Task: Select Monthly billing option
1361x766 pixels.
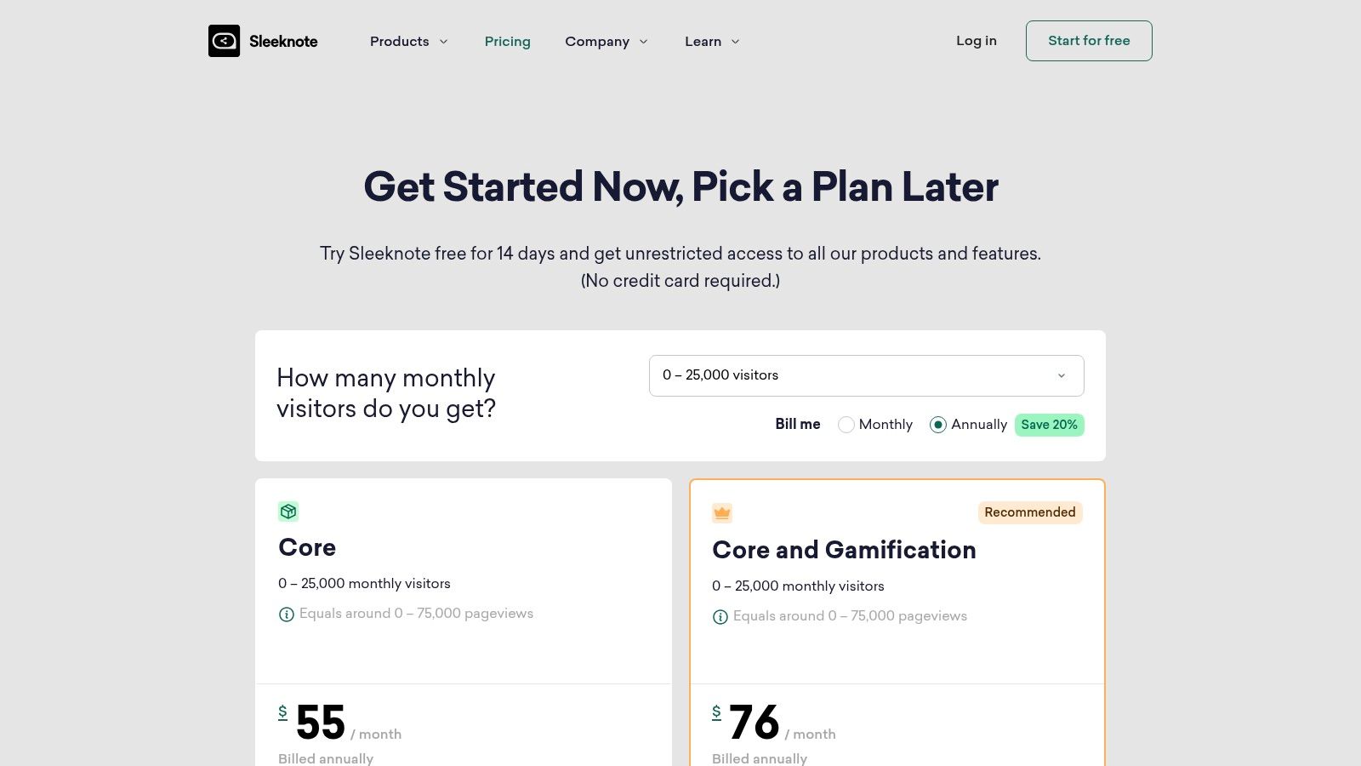Action: [846, 425]
